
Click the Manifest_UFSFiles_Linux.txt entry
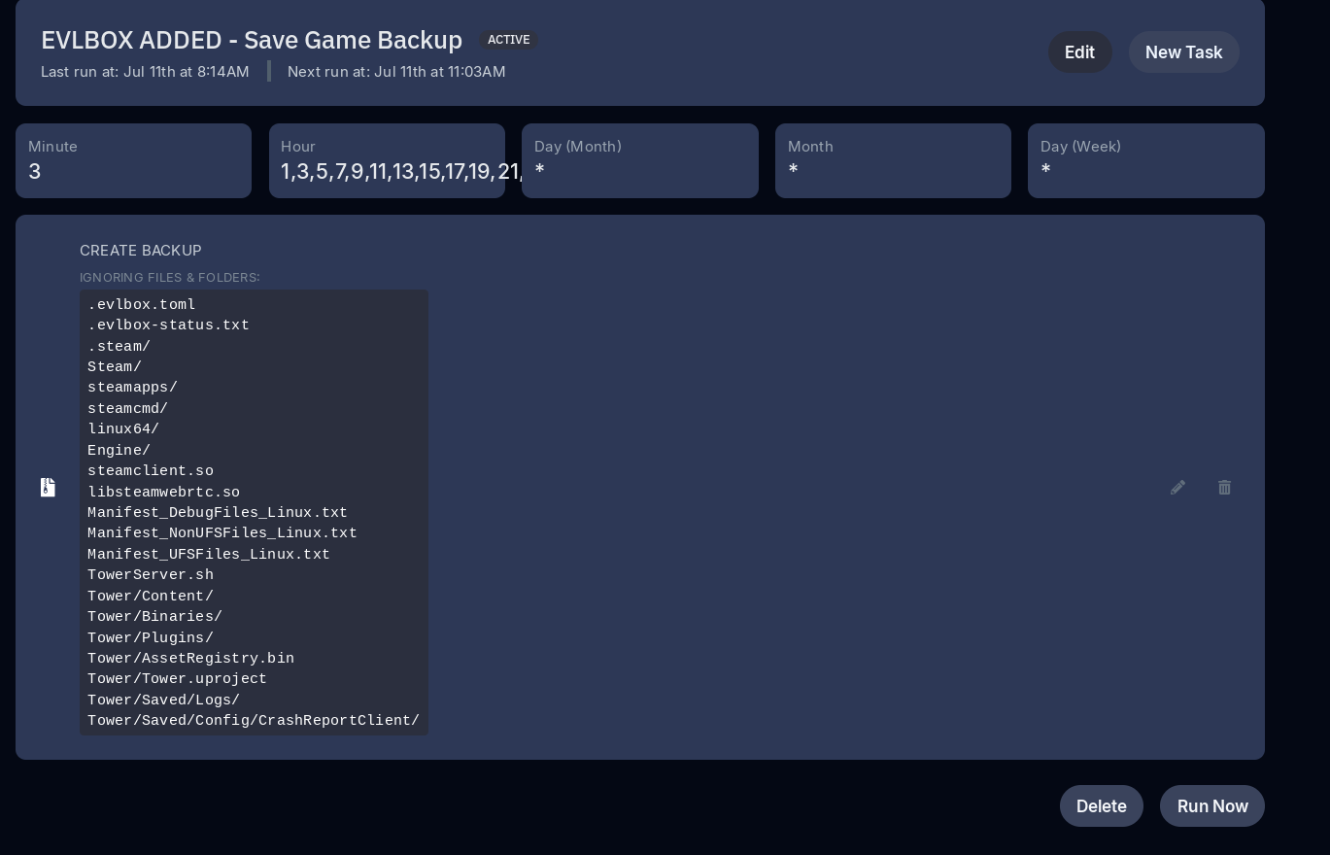click(x=209, y=555)
